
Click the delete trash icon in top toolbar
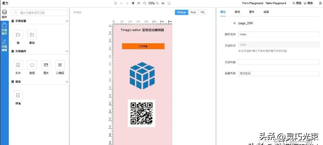(x=116, y=3)
